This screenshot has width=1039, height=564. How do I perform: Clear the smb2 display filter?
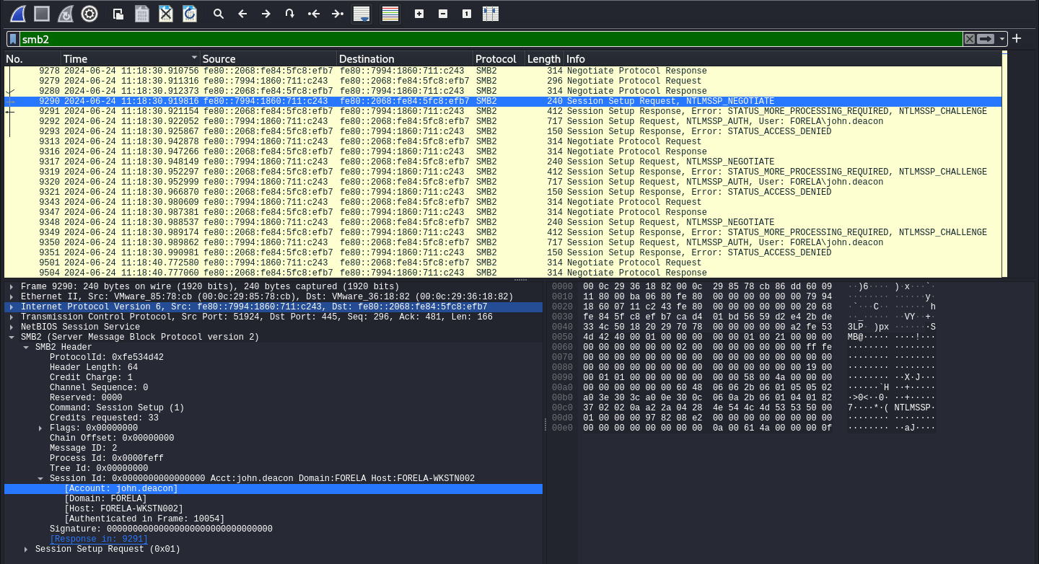coord(970,39)
